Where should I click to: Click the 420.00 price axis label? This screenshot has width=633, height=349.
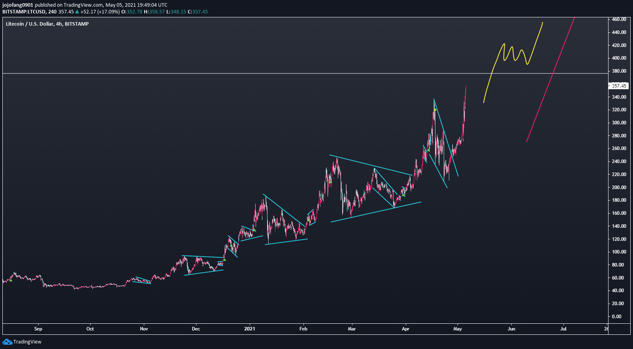pyautogui.click(x=619, y=45)
